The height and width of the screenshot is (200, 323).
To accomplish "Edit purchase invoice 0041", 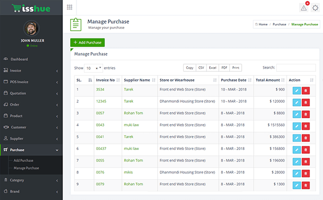I will pyautogui.click(x=296, y=138).
